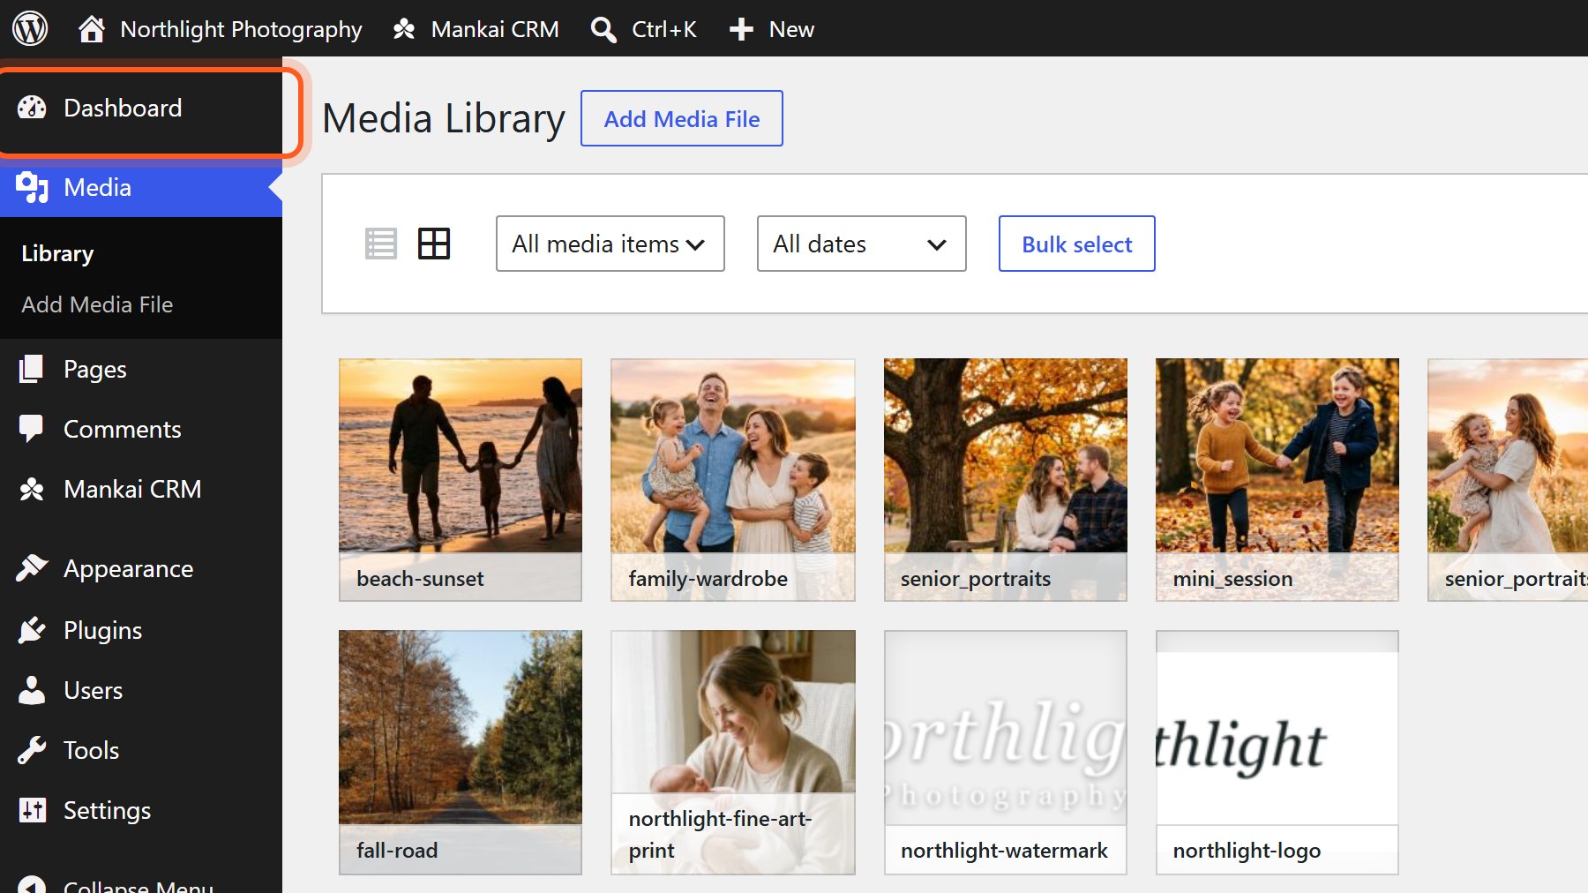Switch to grid view
The width and height of the screenshot is (1588, 893).
click(434, 244)
